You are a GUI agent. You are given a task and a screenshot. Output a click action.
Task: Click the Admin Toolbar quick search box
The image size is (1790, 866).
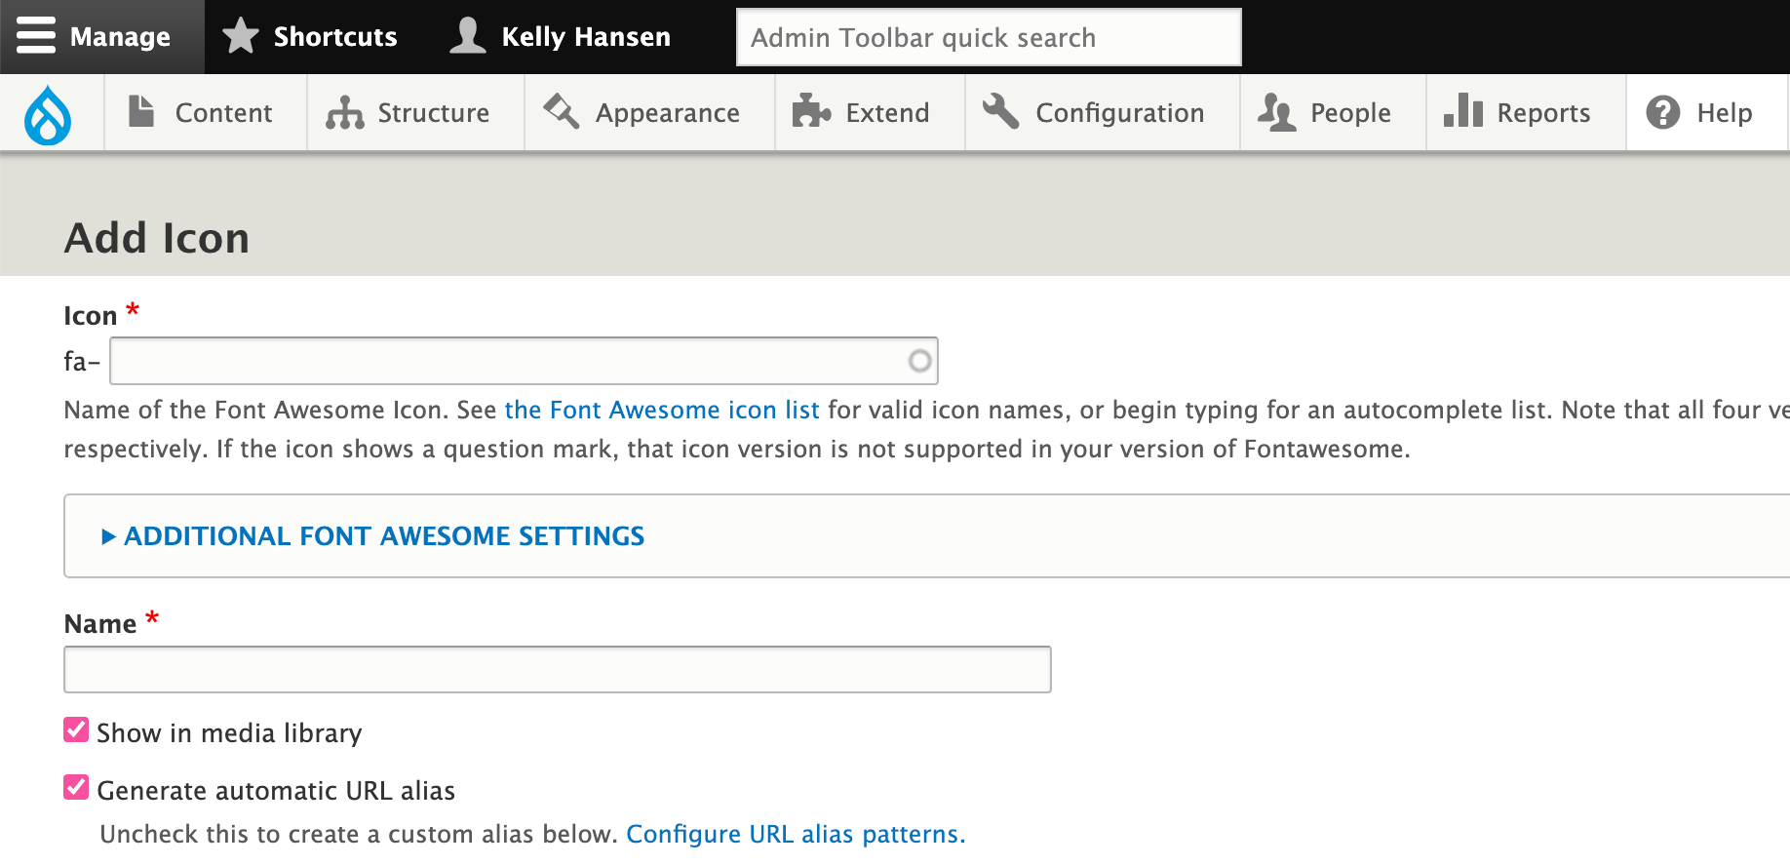click(x=988, y=37)
